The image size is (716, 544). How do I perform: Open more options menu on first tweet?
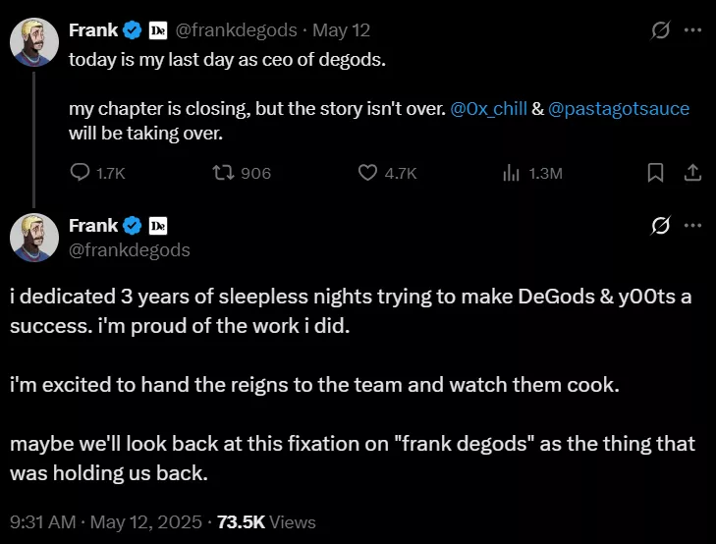692,30
